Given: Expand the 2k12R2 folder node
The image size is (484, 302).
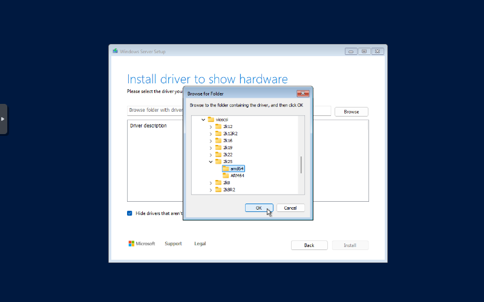Looking at the screenshot, I should (x=211, y=133).
